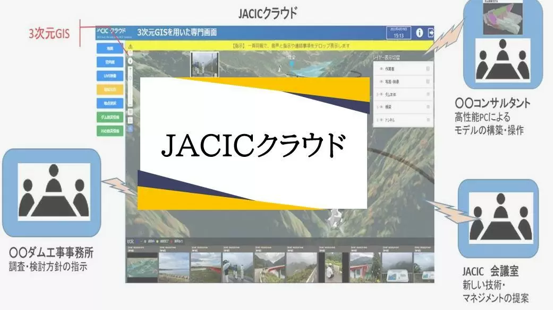This screenshot has width=553, height=310.
Task: Open the list icon on the トンネル row
Action: (428, 120)
